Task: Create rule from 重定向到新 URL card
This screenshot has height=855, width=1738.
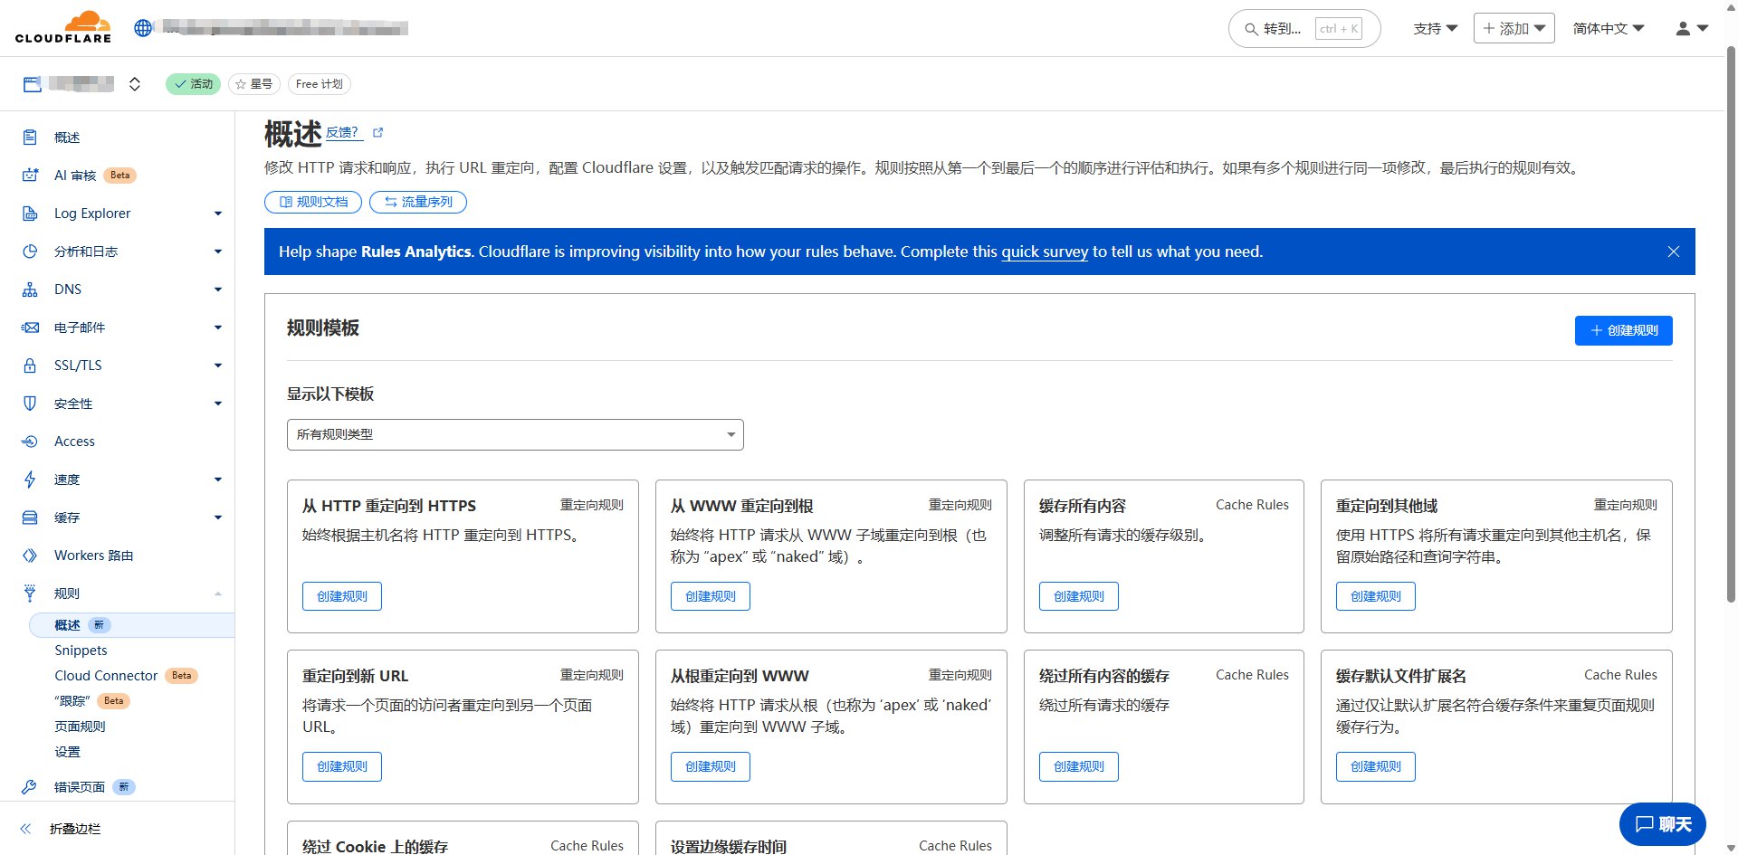Action: click(342, 766)
